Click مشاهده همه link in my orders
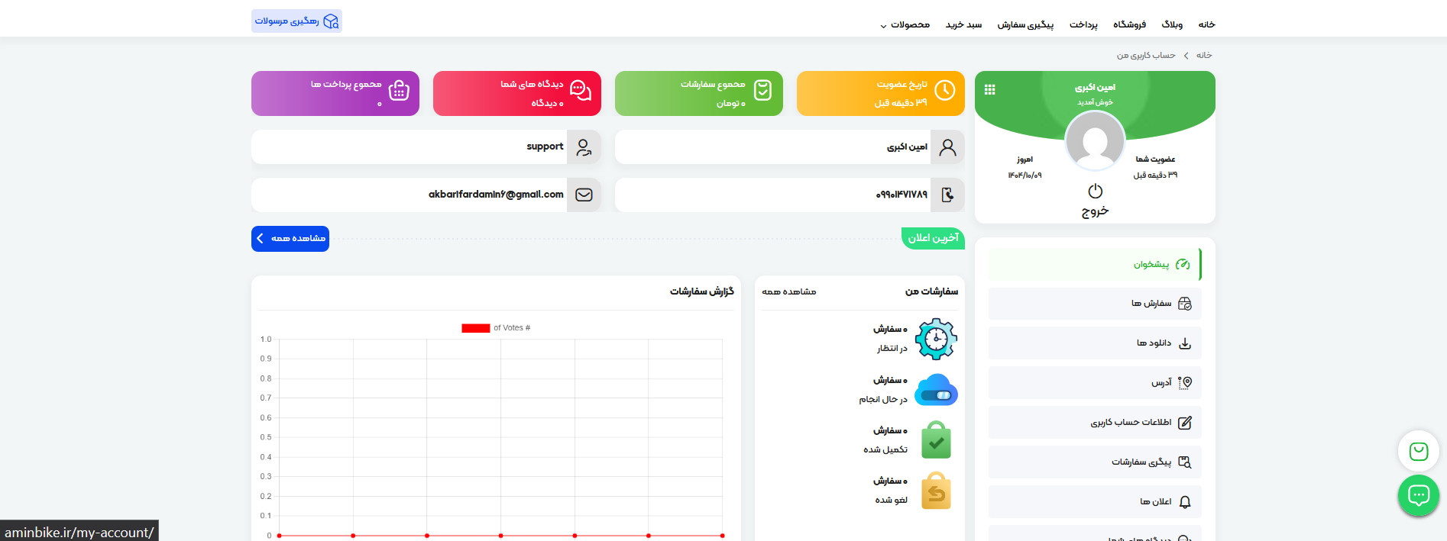 [x=788, y=291]
